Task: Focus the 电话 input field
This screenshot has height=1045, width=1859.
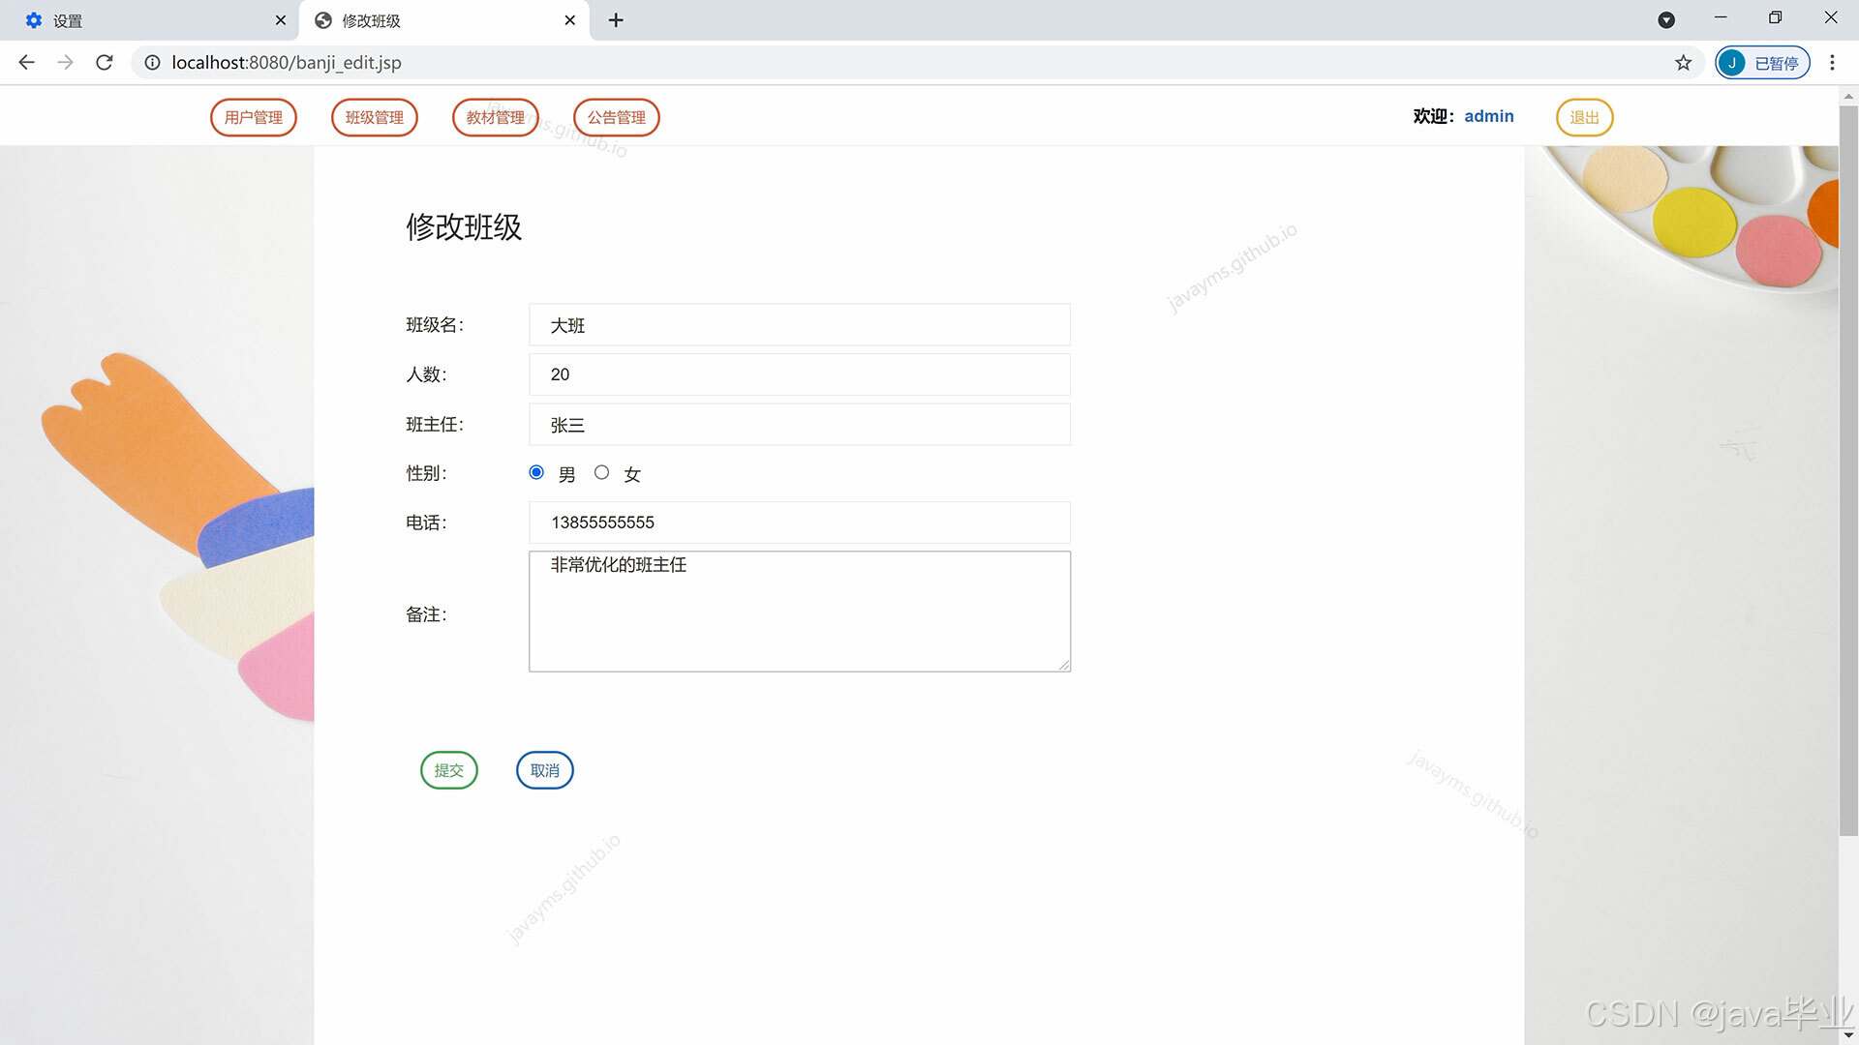Action: click(800, 522)
